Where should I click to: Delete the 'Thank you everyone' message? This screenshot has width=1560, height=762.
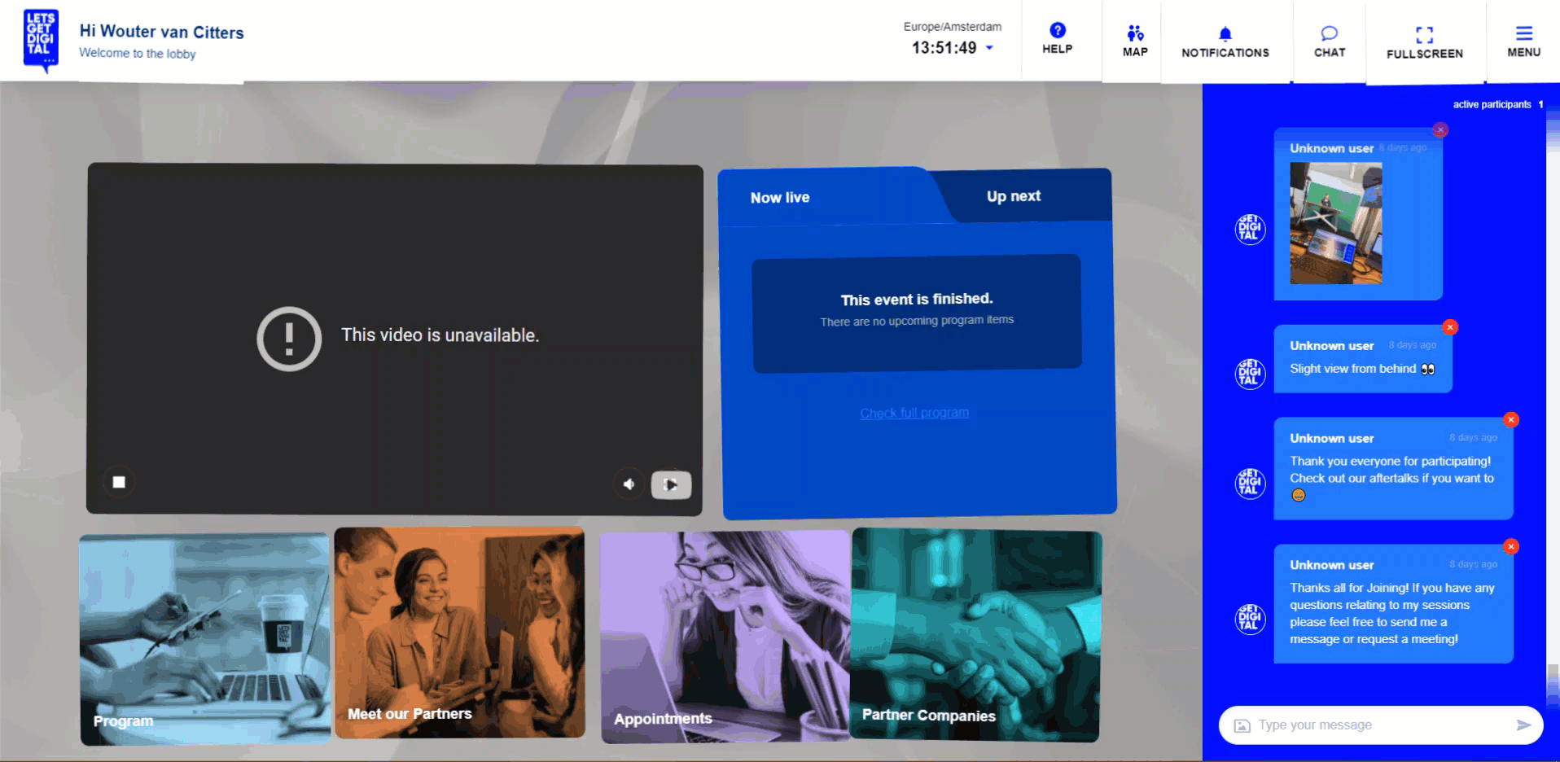[1511, 420]
